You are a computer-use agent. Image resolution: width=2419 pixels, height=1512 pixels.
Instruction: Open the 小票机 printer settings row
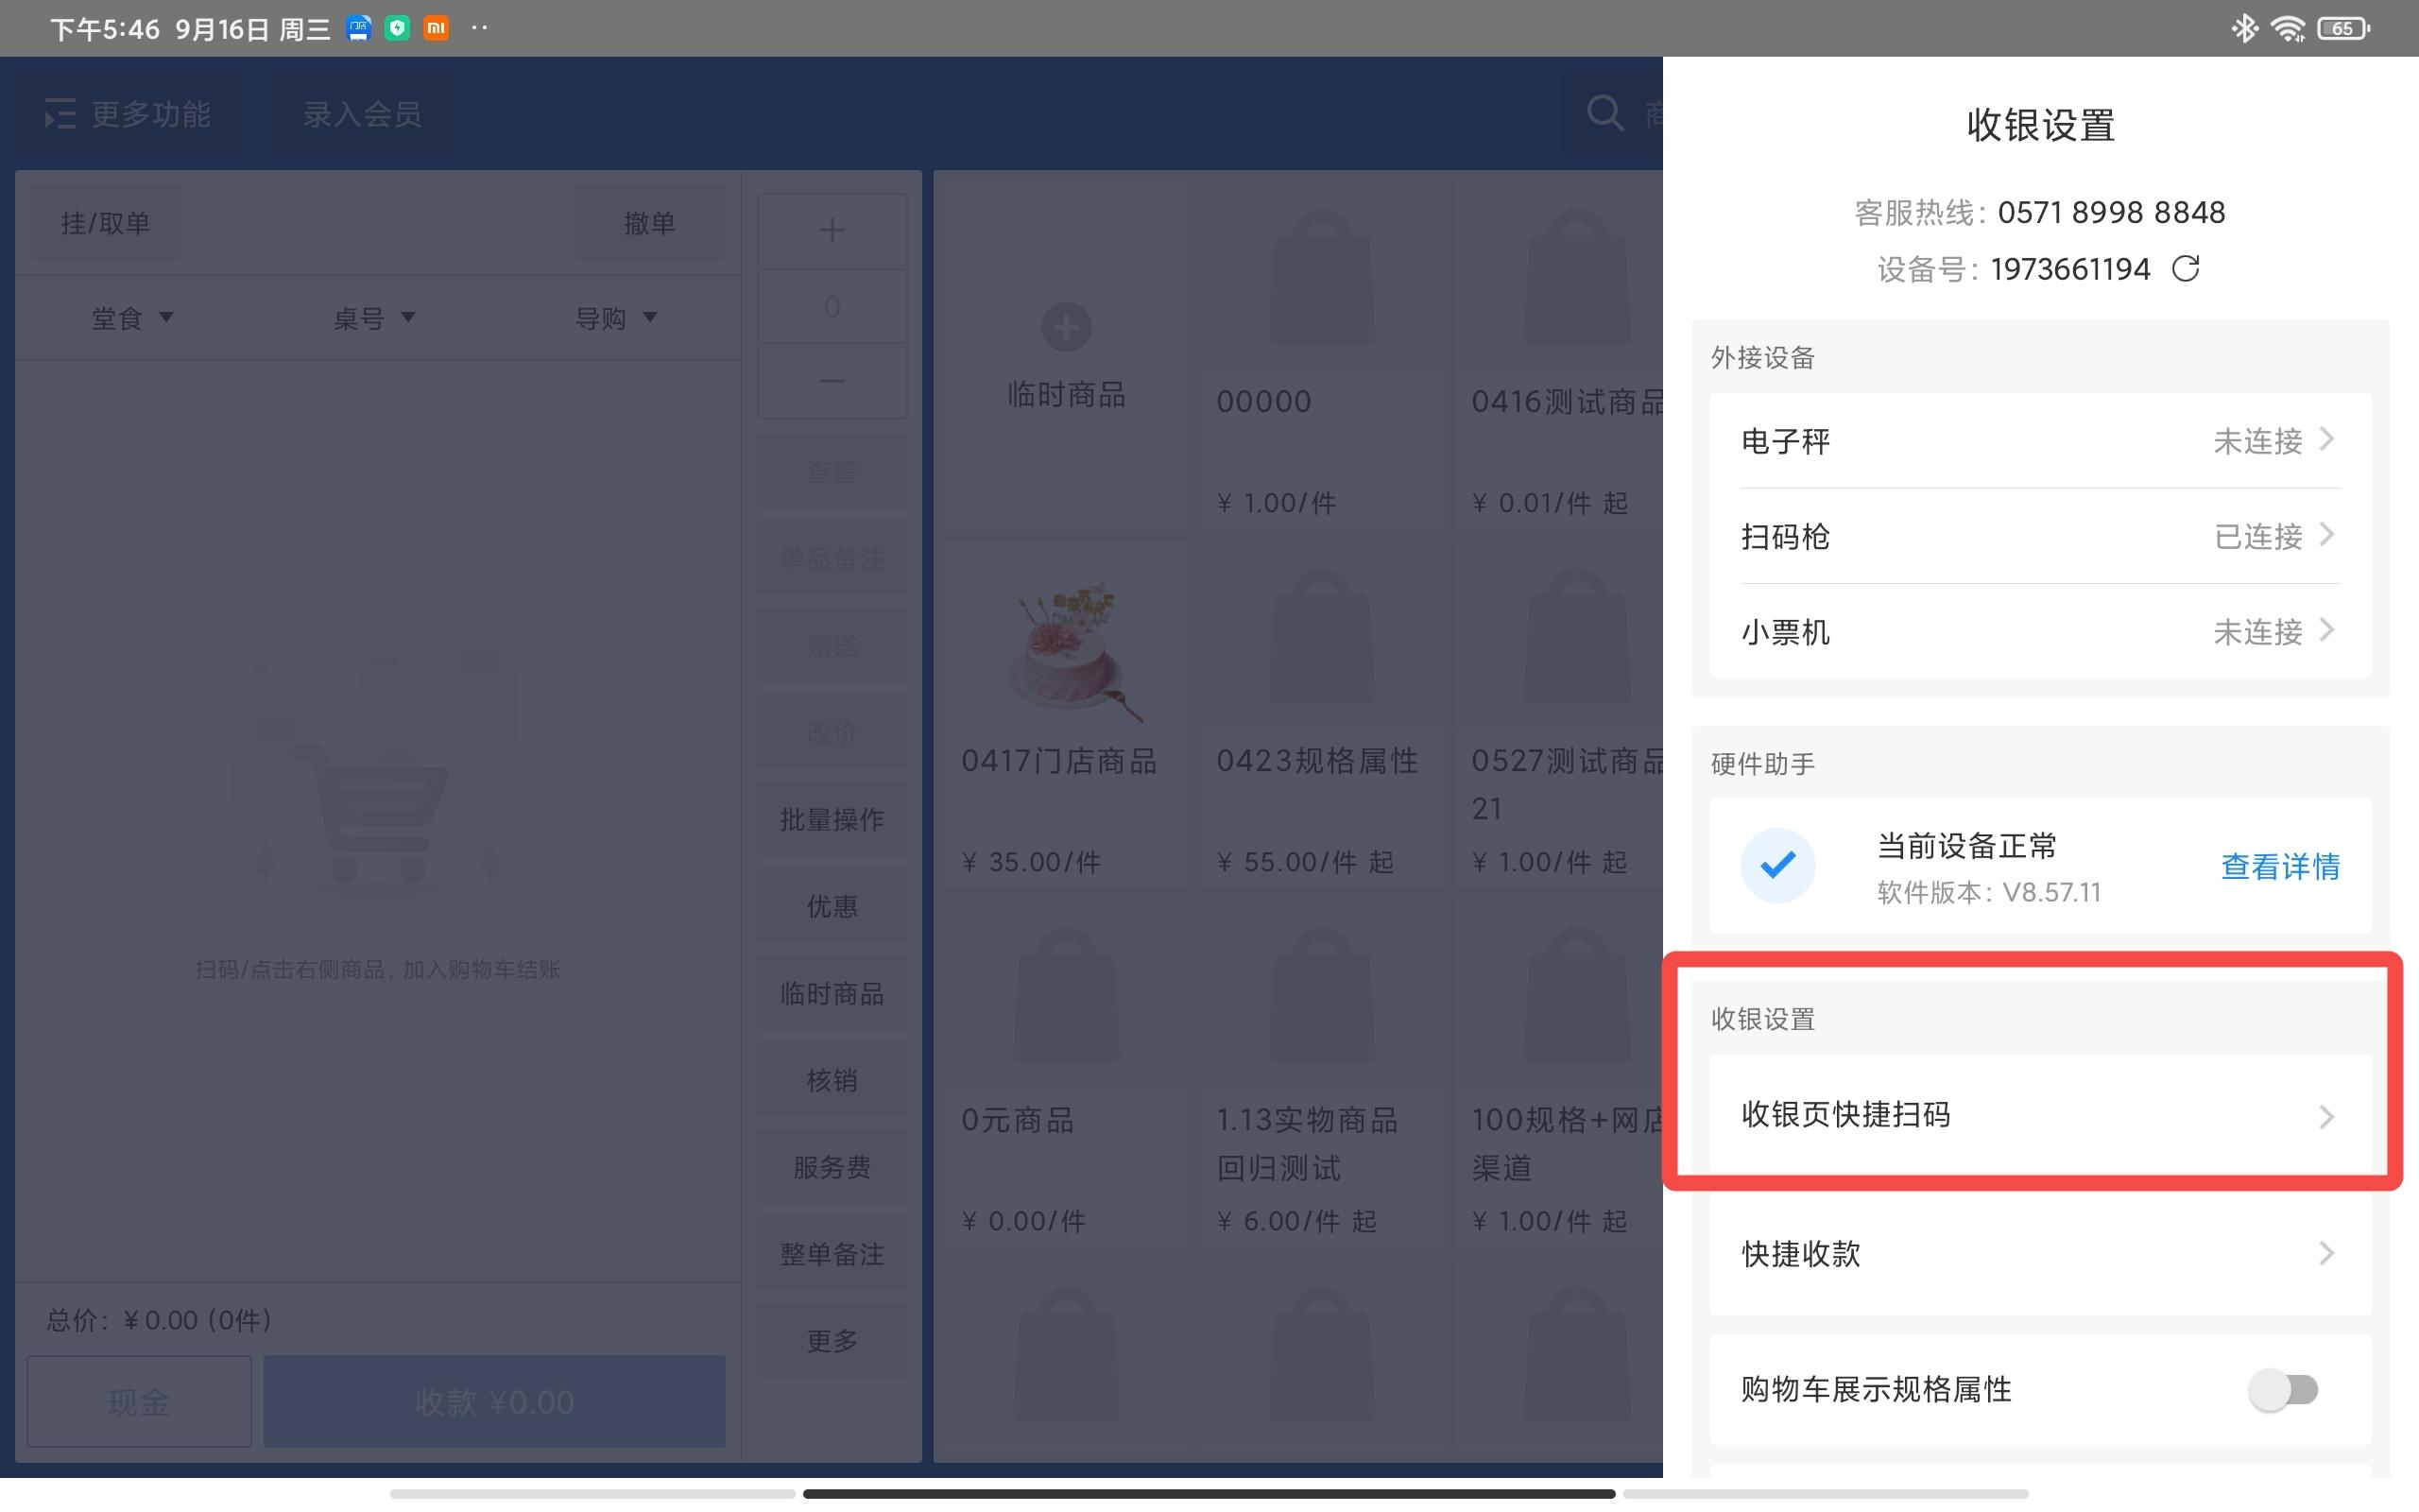tap(2040, 632)
